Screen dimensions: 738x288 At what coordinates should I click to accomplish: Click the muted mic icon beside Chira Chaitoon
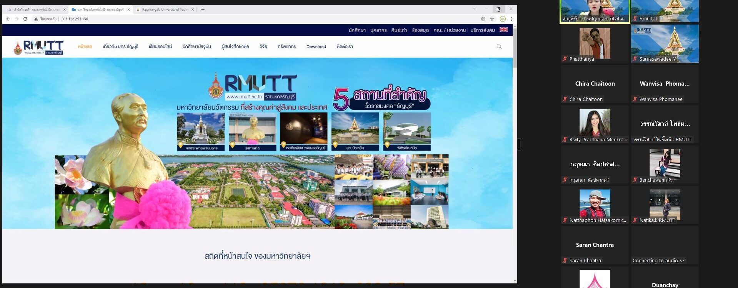click(x=565, y=99)
